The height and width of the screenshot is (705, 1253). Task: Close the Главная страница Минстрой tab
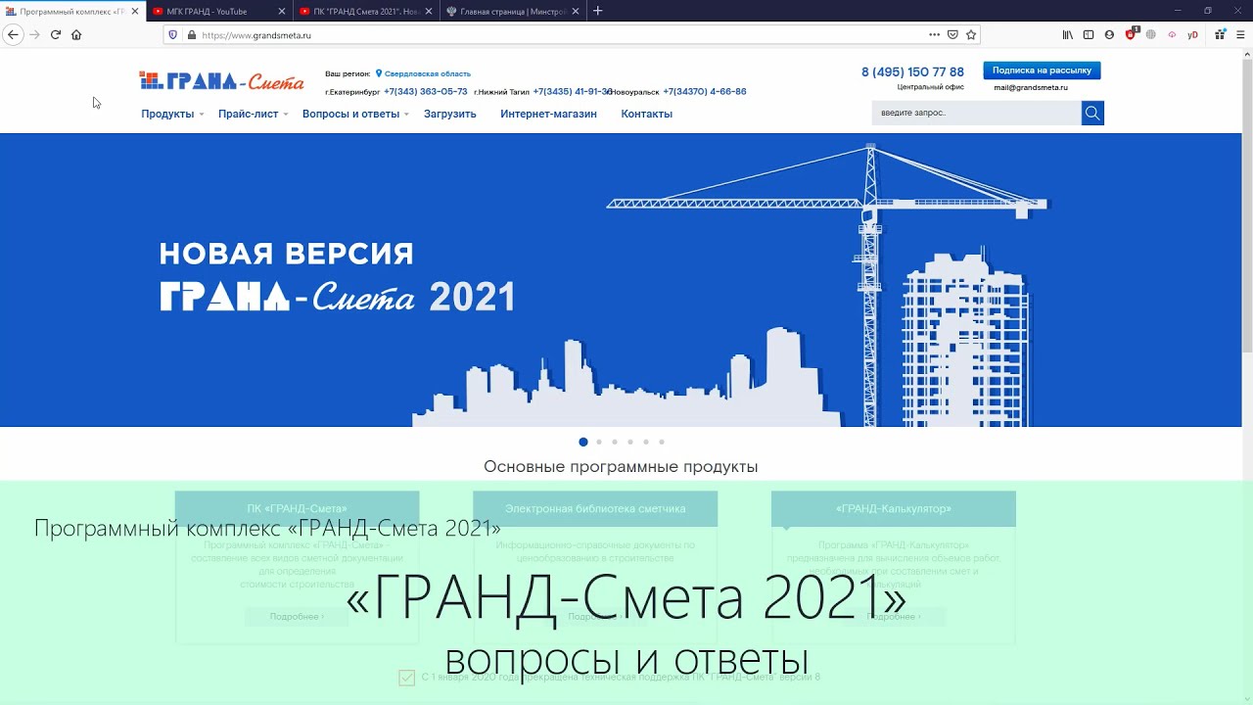click(x=574, y=11)
